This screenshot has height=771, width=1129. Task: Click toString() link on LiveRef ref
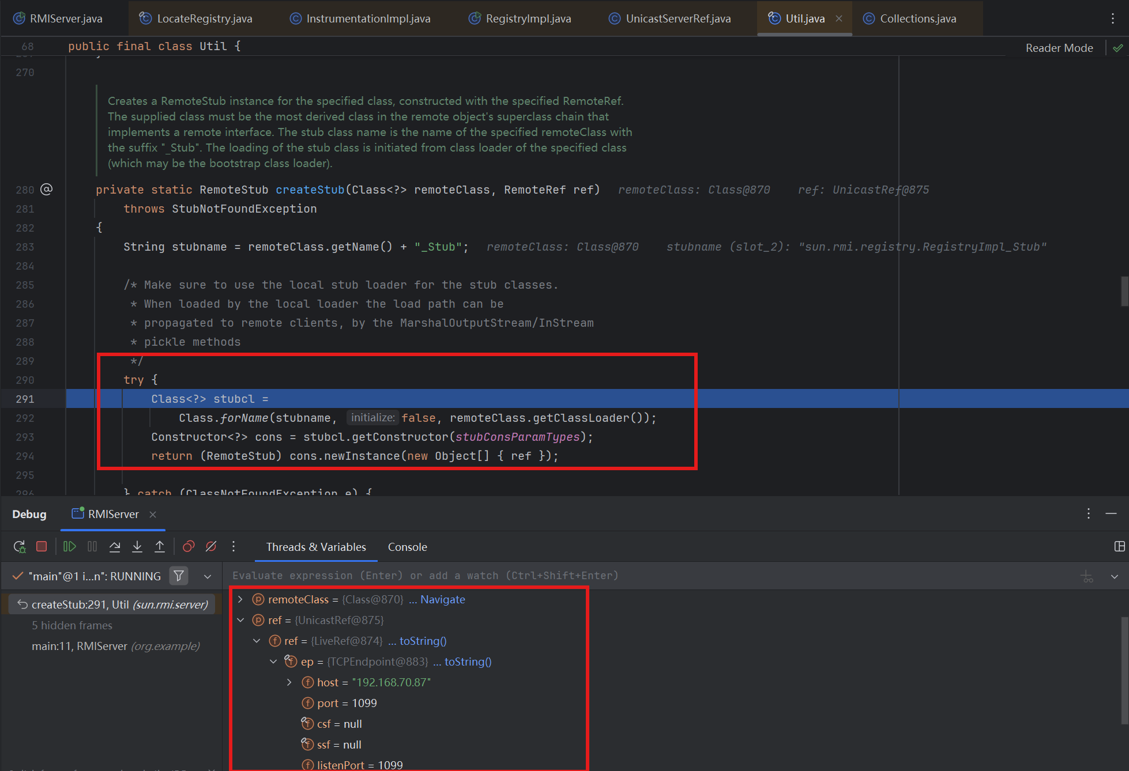(423, 641)
